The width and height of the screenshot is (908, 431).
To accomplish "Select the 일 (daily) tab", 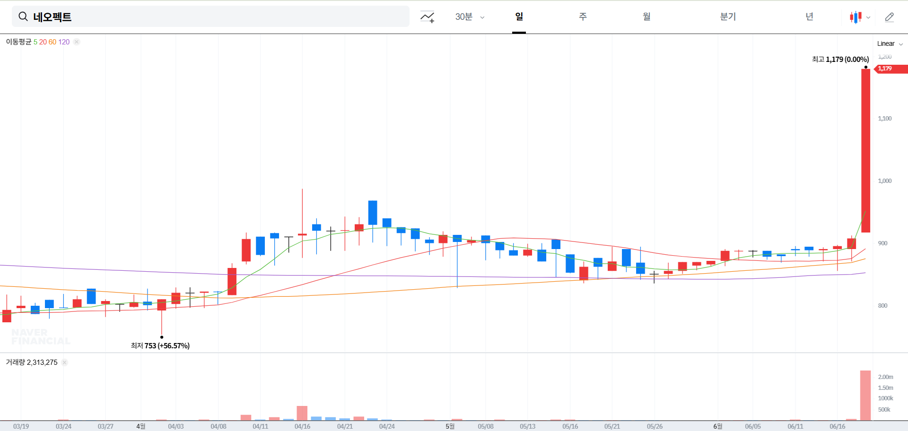I will [519, 17].
